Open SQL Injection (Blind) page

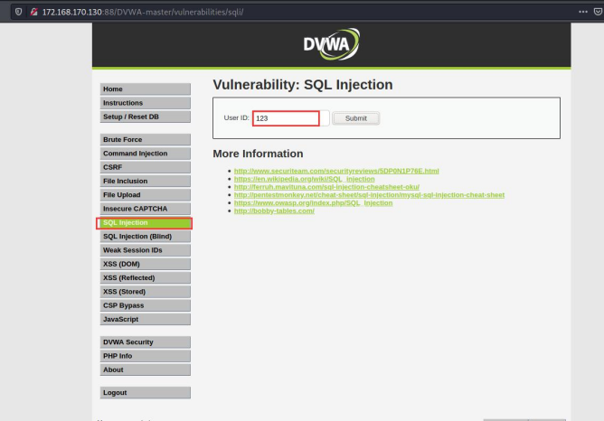(146, 237)
